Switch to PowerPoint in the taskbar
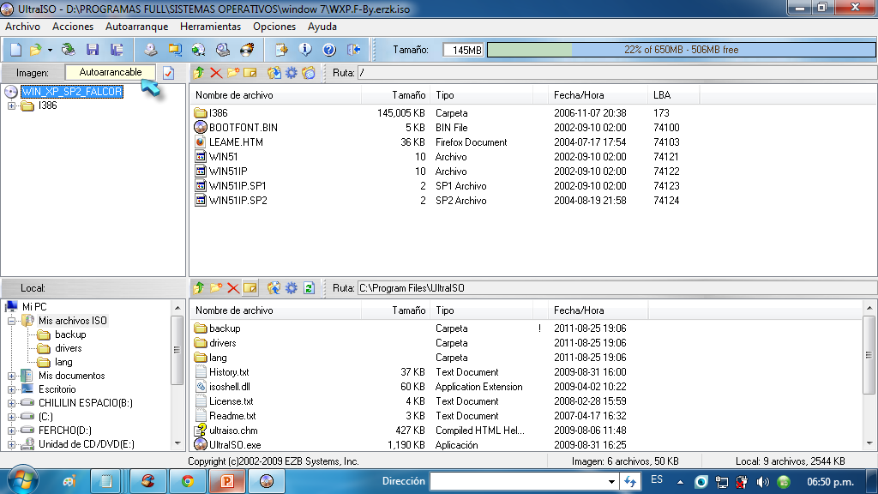 point(226,481)
